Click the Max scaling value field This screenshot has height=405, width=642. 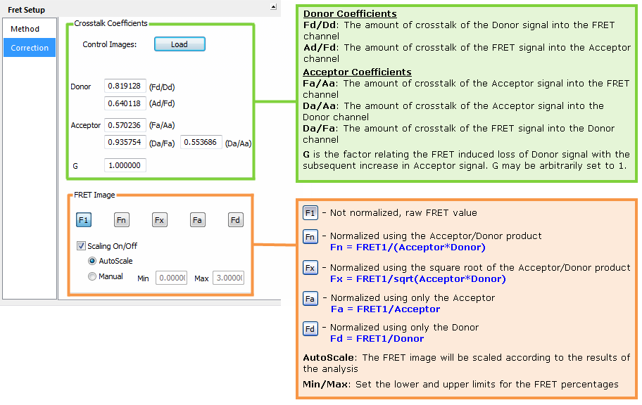pos(229,278)
